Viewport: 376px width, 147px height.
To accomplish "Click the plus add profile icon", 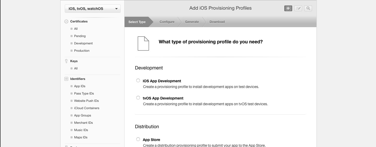I will click(288, 8).
